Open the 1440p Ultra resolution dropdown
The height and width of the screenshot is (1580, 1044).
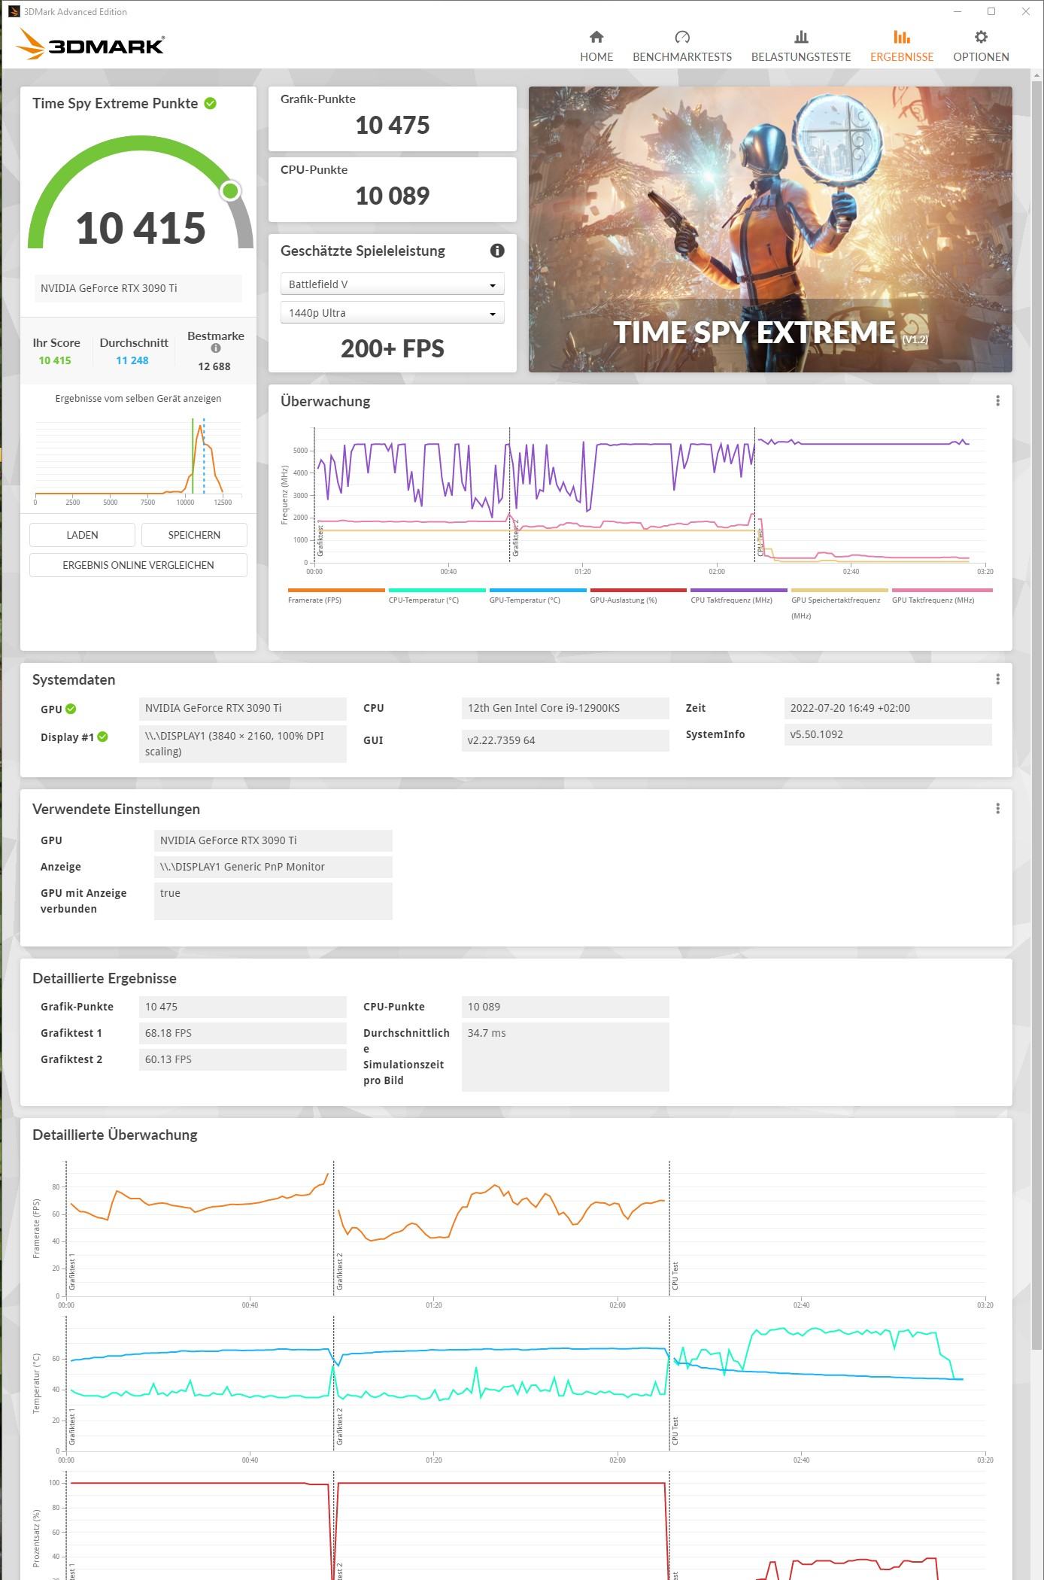pos(392,313)
